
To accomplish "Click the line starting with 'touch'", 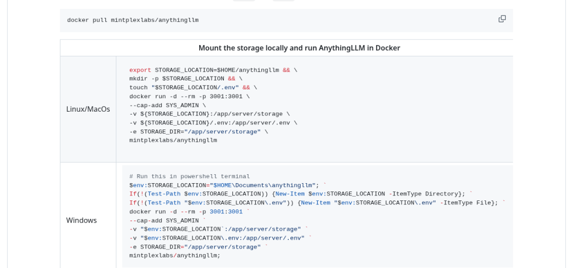I will [x=193, y=88].
